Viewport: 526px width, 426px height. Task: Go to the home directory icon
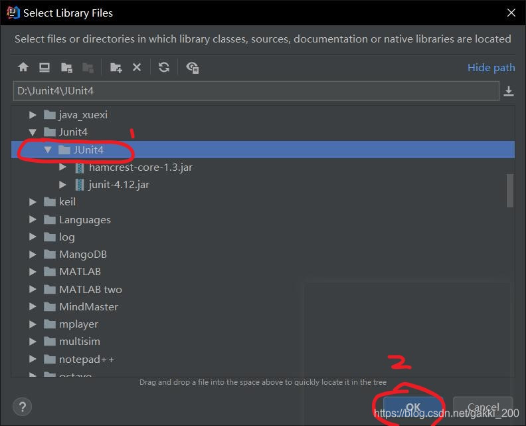click(23, 67)
